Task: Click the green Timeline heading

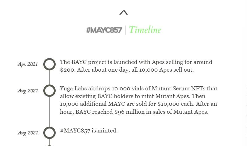Action: click(145, 30)
